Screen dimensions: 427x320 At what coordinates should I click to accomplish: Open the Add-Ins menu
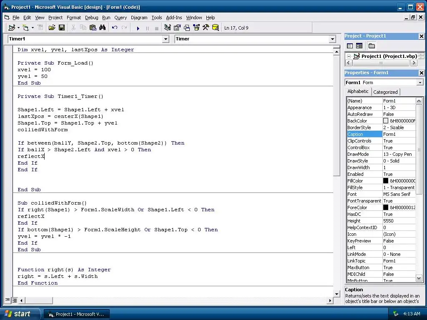coord(174,17)
